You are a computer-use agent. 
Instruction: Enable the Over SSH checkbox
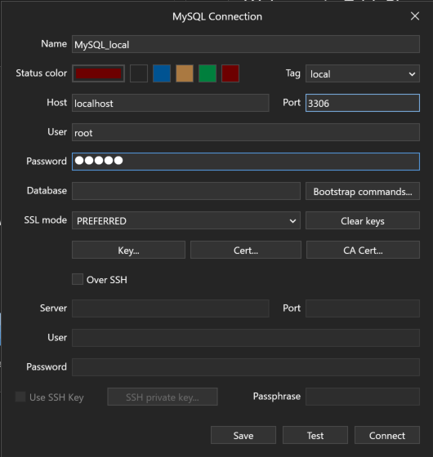coord(78,279)
